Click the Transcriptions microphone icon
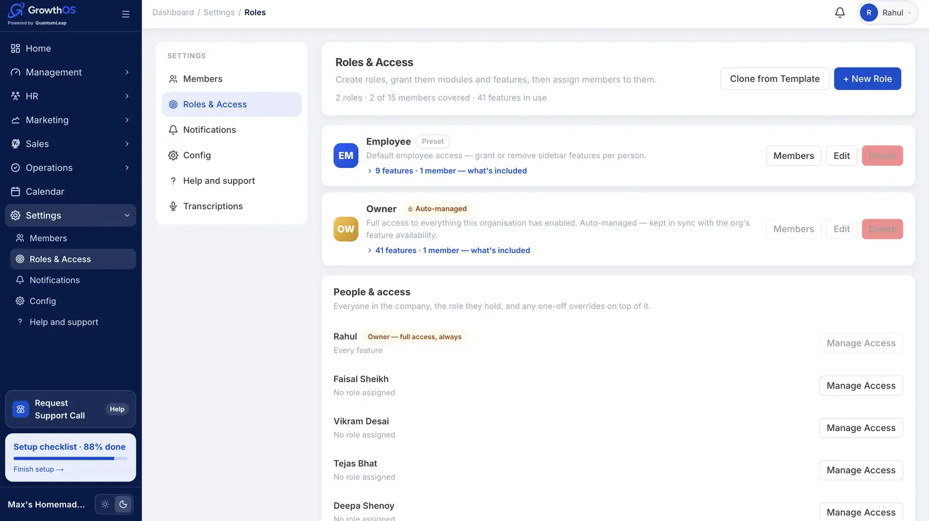The width and height of the screenshot is (929, 521). tap(173, 206)
